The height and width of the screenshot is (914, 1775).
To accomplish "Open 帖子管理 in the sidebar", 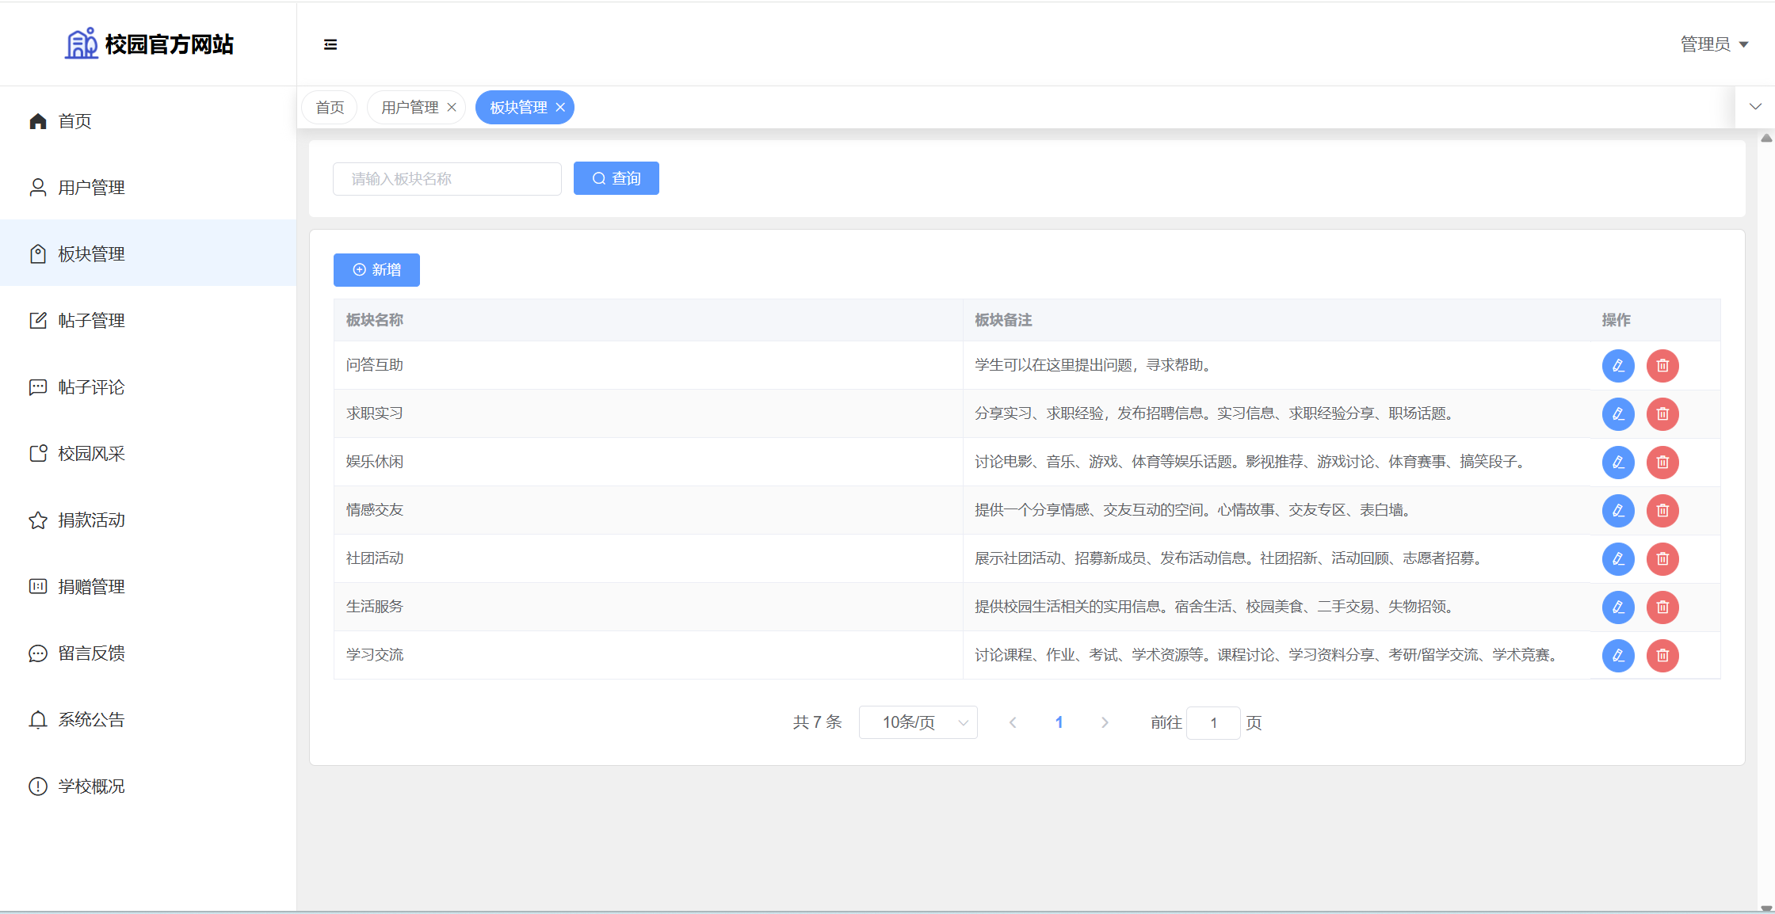I will click(91, 321).
